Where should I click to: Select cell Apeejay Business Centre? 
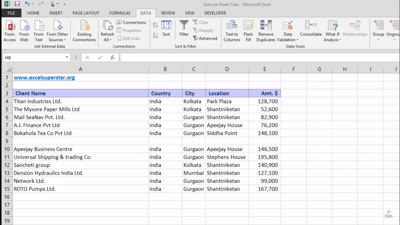point(81,149)
